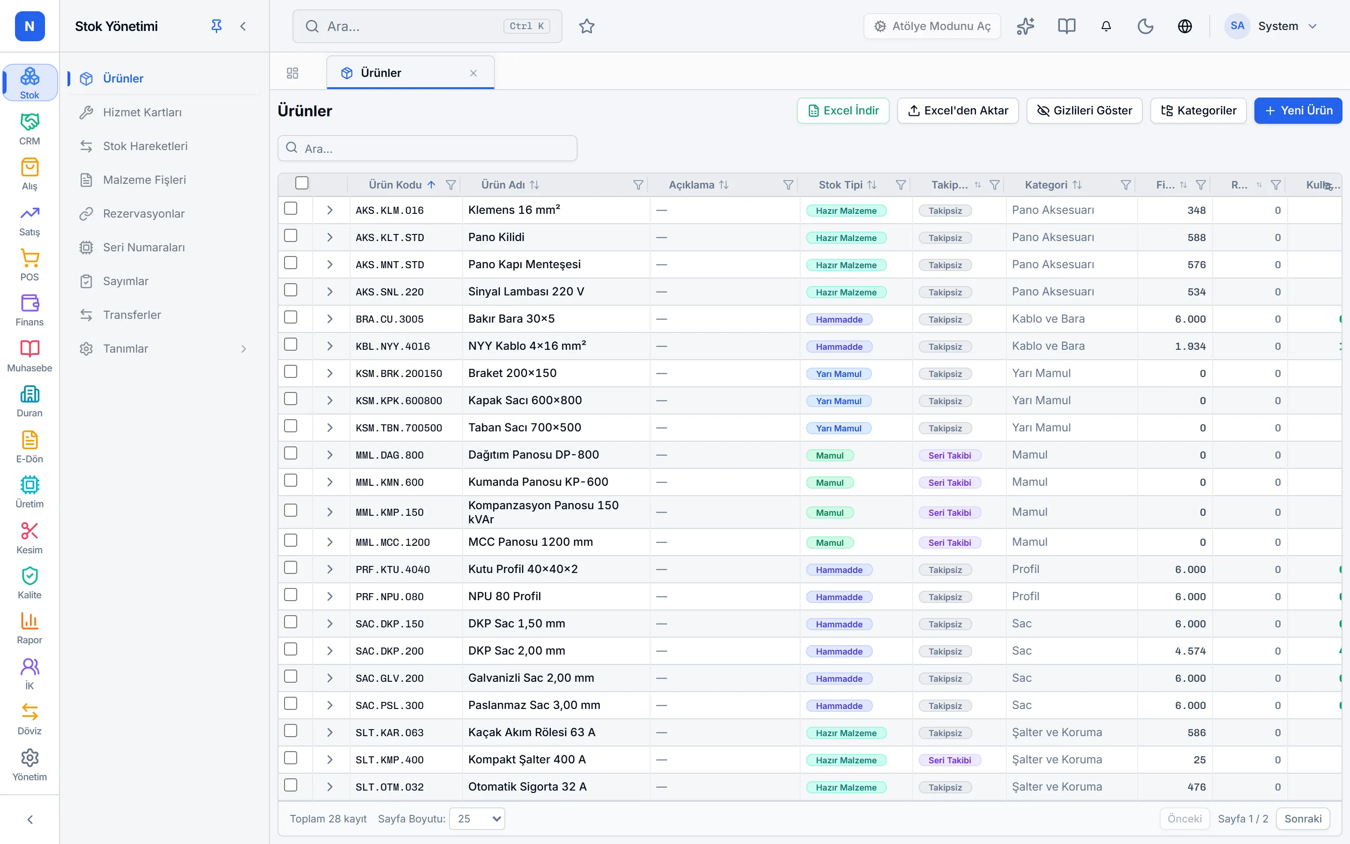The width and height of the screenshot is (1350, 844).
Task: Open the Kalite shield module
Action: point(30,583)
